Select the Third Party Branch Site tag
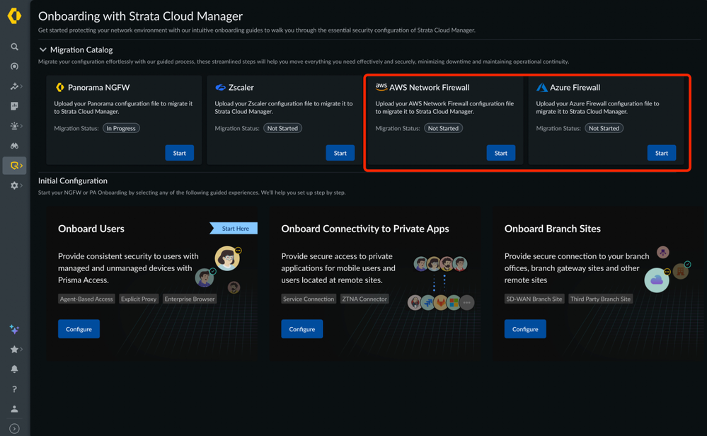 (x=601, y=299)
